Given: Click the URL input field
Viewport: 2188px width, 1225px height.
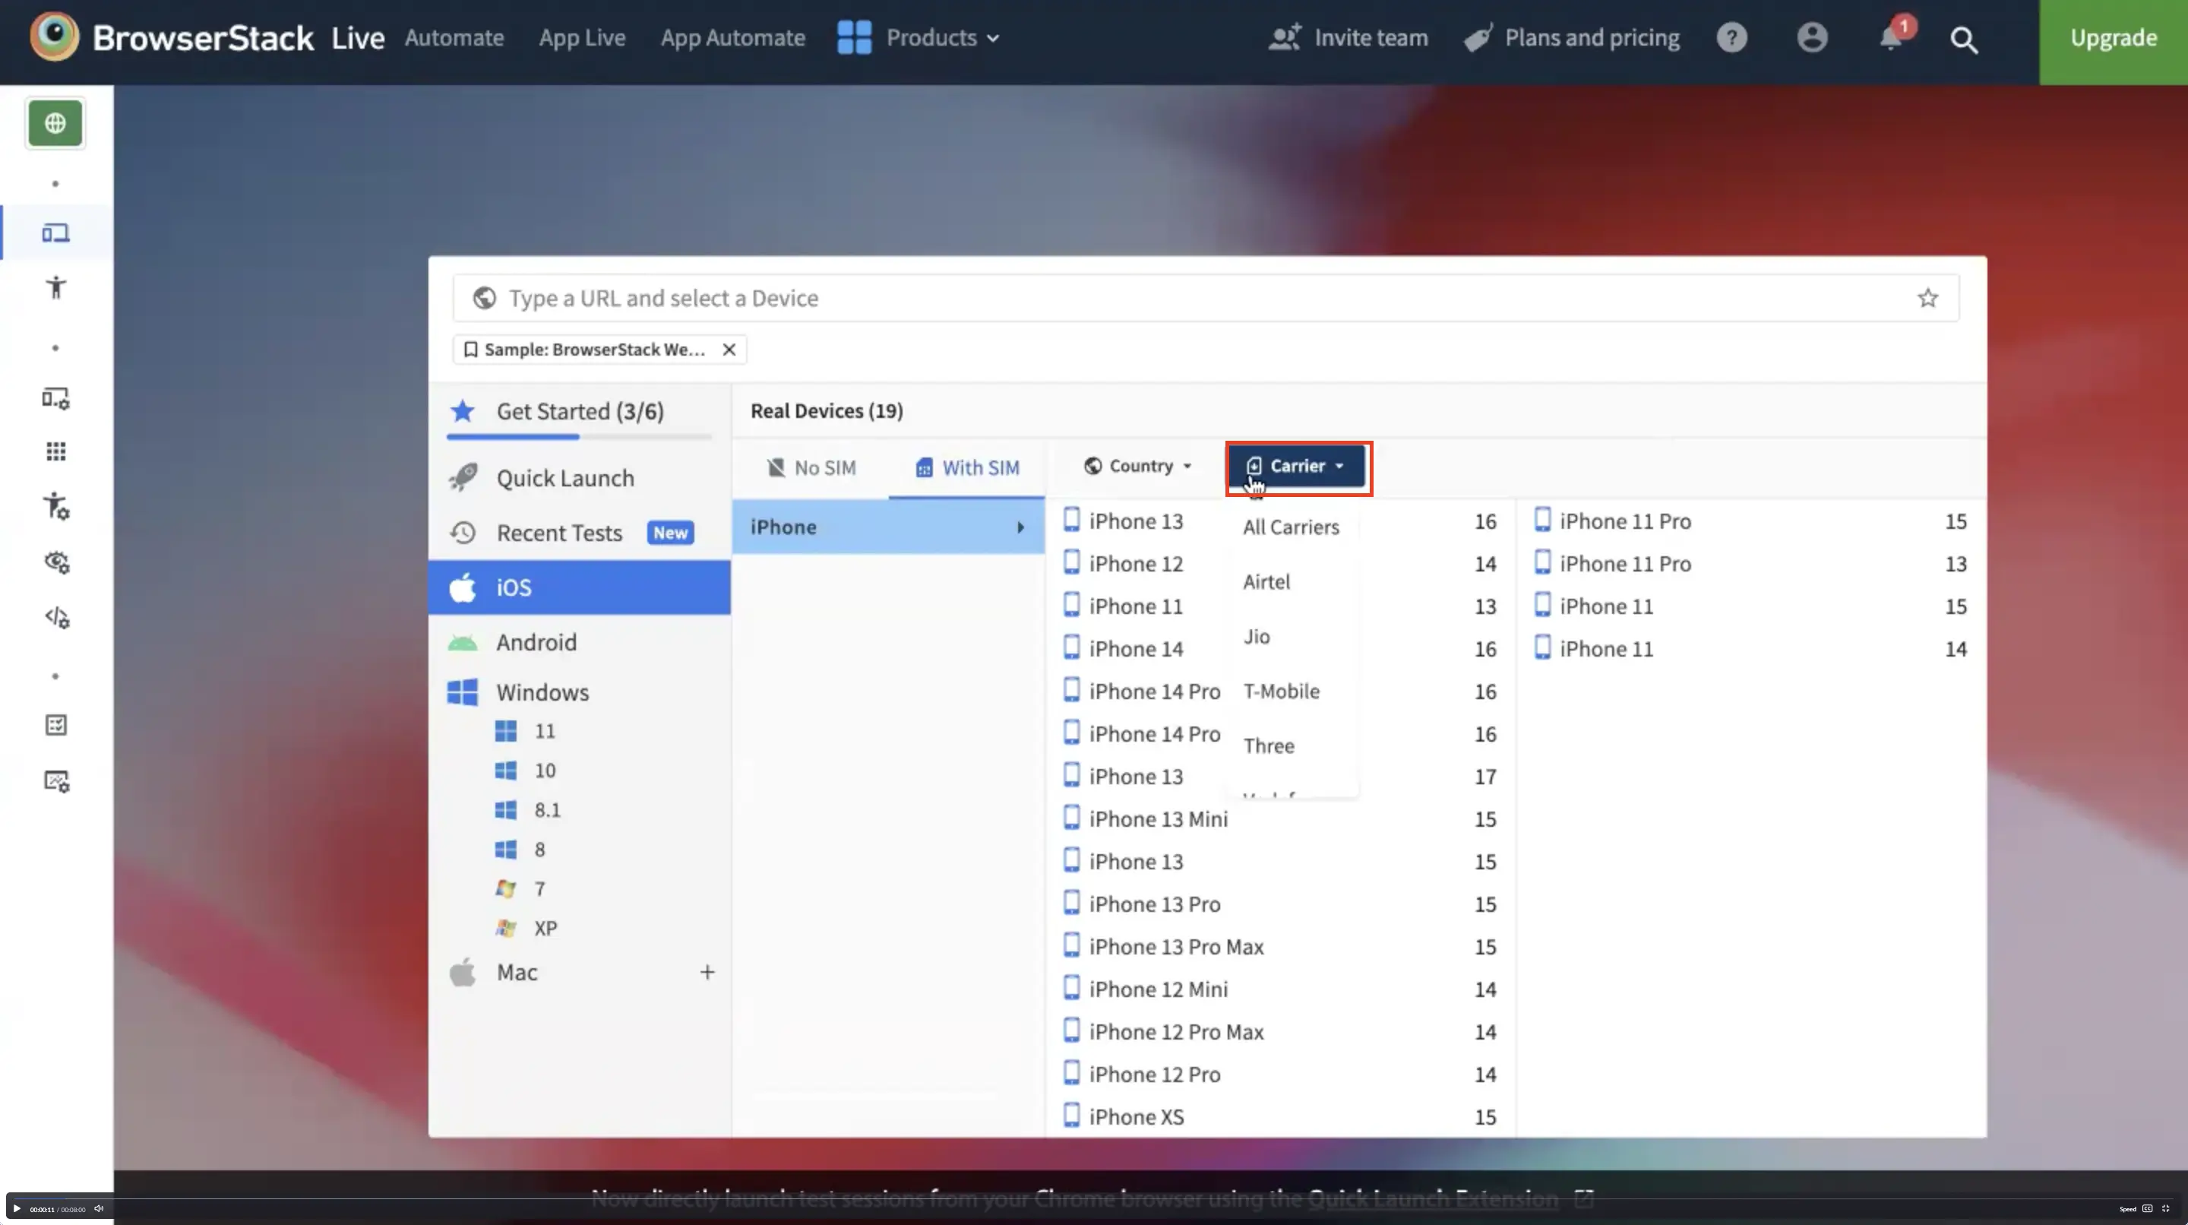Looking at the screenshot, I should point(1189,298).
